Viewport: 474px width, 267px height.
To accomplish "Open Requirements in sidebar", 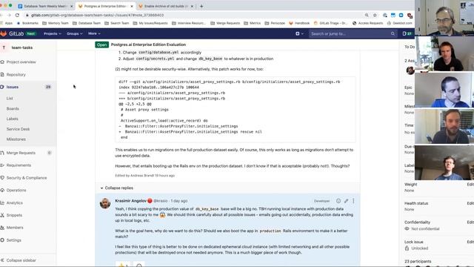I will point(19,165).
